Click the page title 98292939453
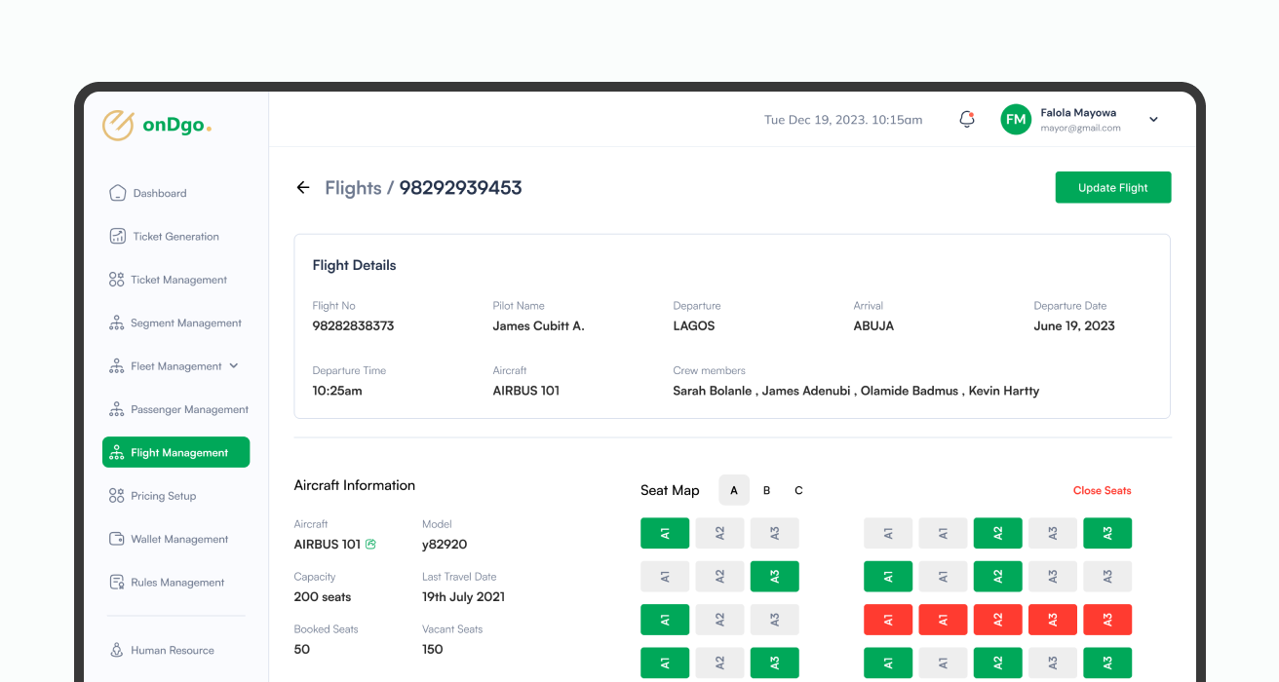 point(460,187)
